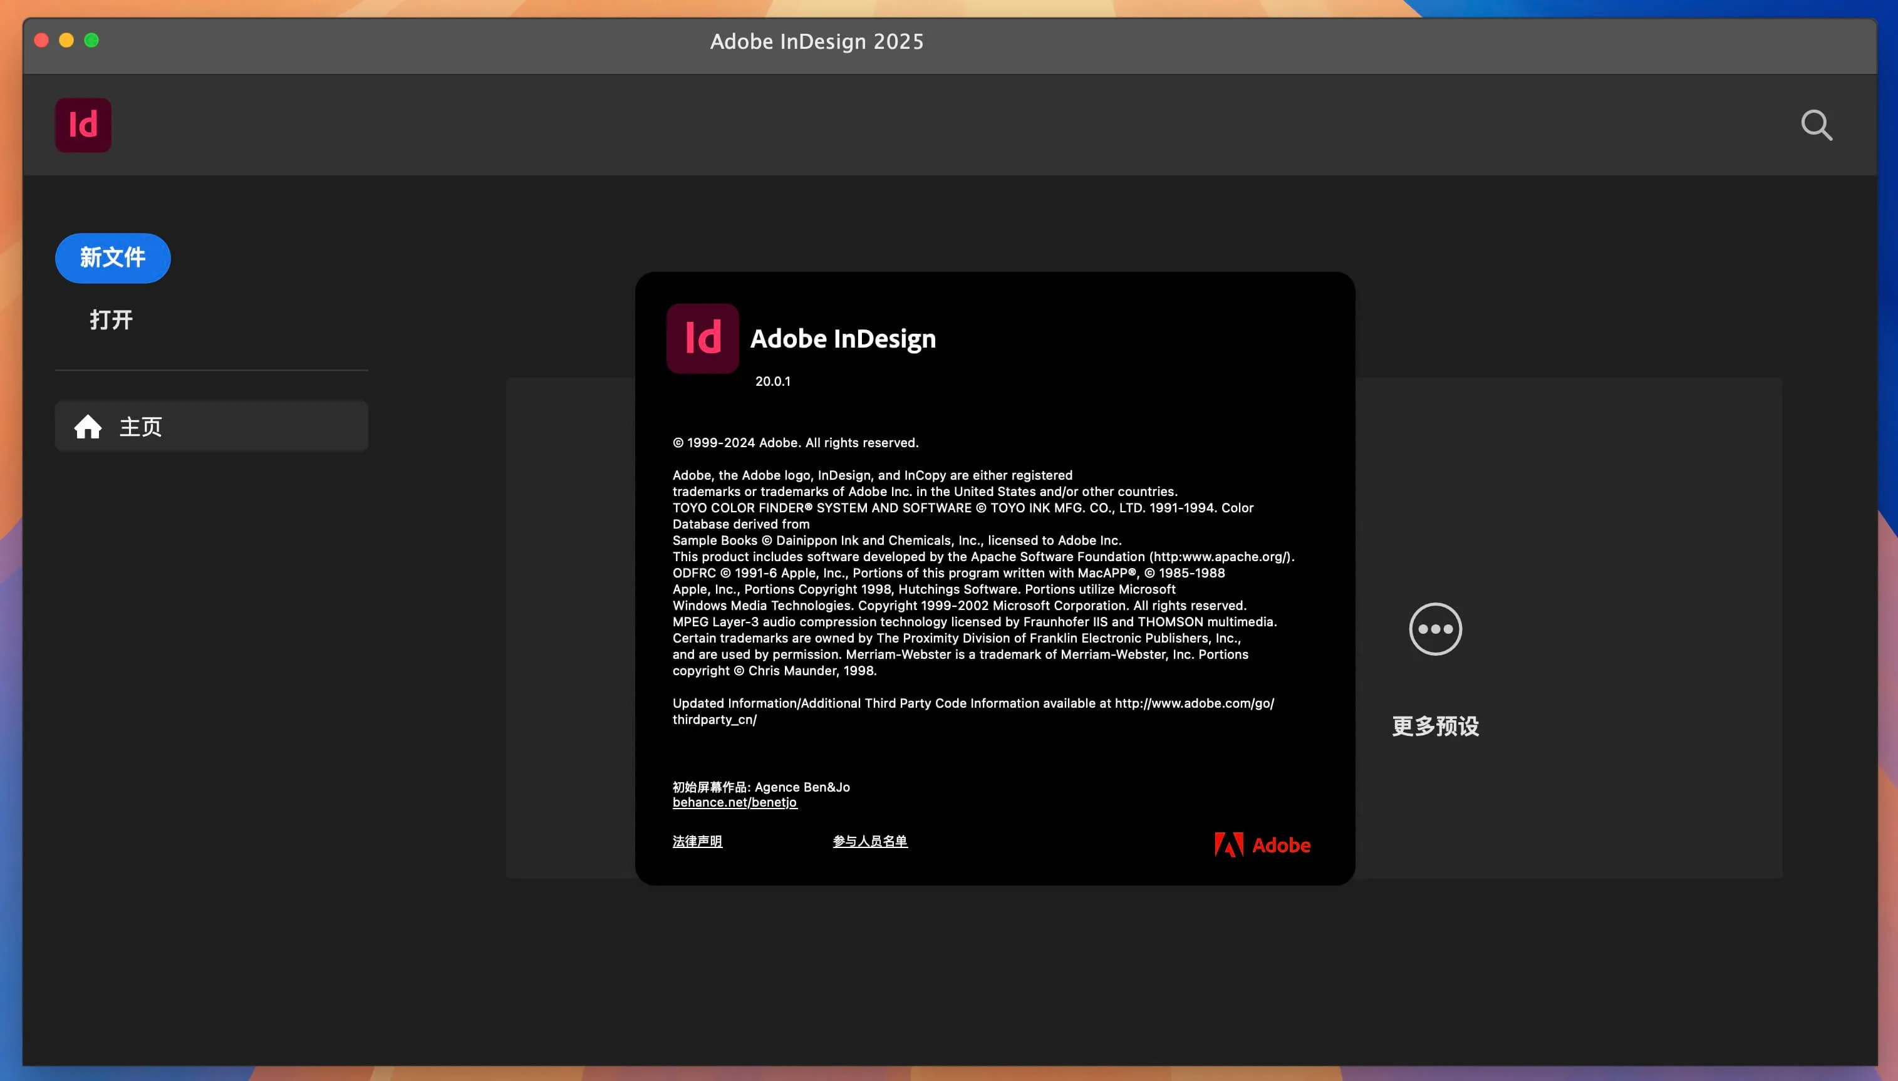Click the 打开 button
This screenshot has height=1081, width=1898.
click(111, 319)
